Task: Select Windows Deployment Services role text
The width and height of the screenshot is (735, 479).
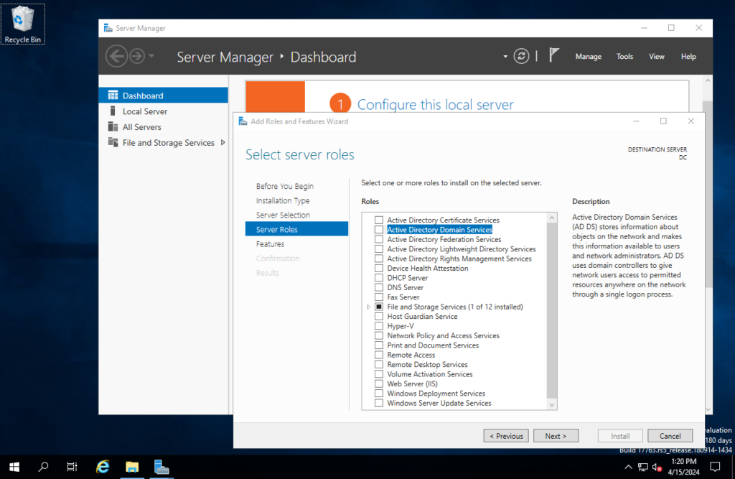Action: coord(436,393)
